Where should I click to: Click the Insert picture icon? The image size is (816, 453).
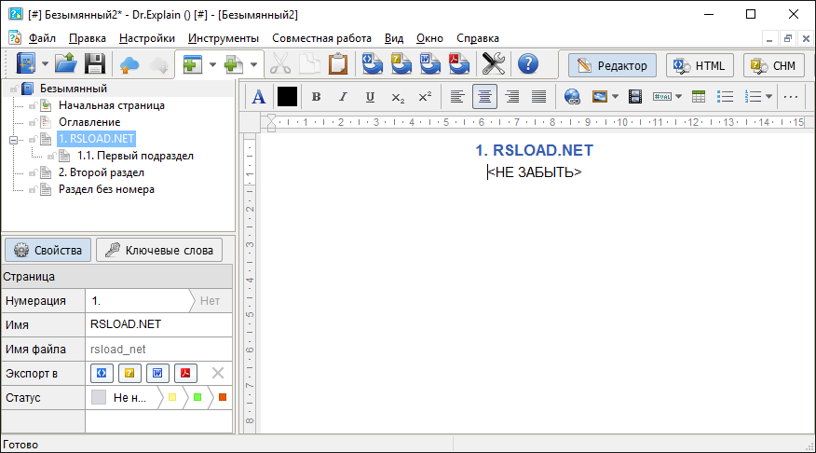(x=600, y=97)
